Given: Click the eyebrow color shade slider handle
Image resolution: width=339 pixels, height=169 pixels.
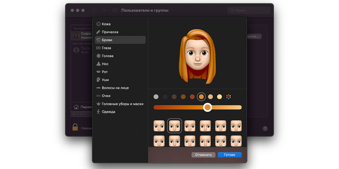Looking at the screenshot, I should 208,107.
